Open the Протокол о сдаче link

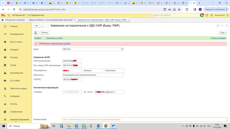54,38
